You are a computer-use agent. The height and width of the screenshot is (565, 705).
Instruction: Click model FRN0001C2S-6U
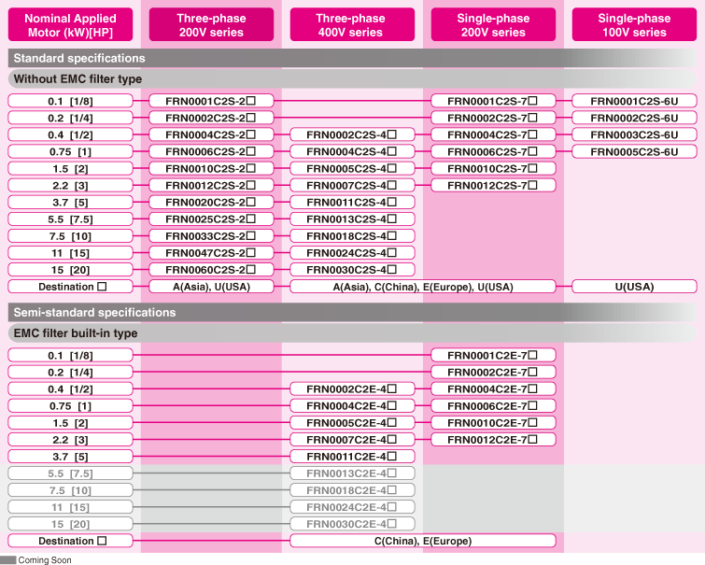coord(634,101)
